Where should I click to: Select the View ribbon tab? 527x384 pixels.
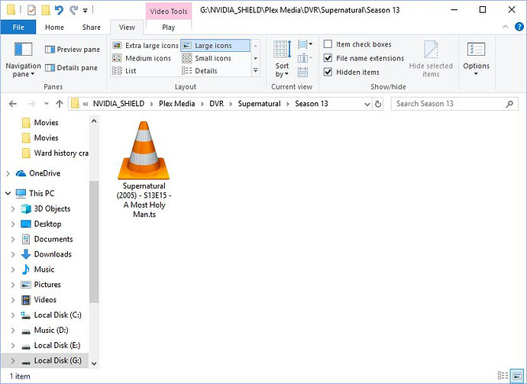127,27
